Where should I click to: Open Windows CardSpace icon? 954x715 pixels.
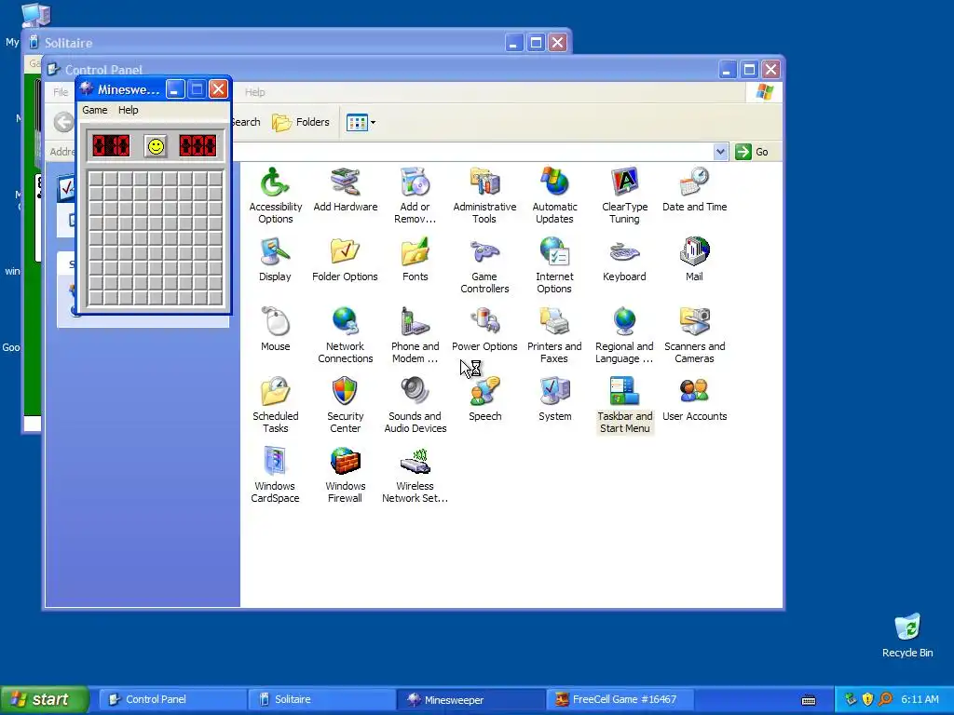click(x=275, y=462)
